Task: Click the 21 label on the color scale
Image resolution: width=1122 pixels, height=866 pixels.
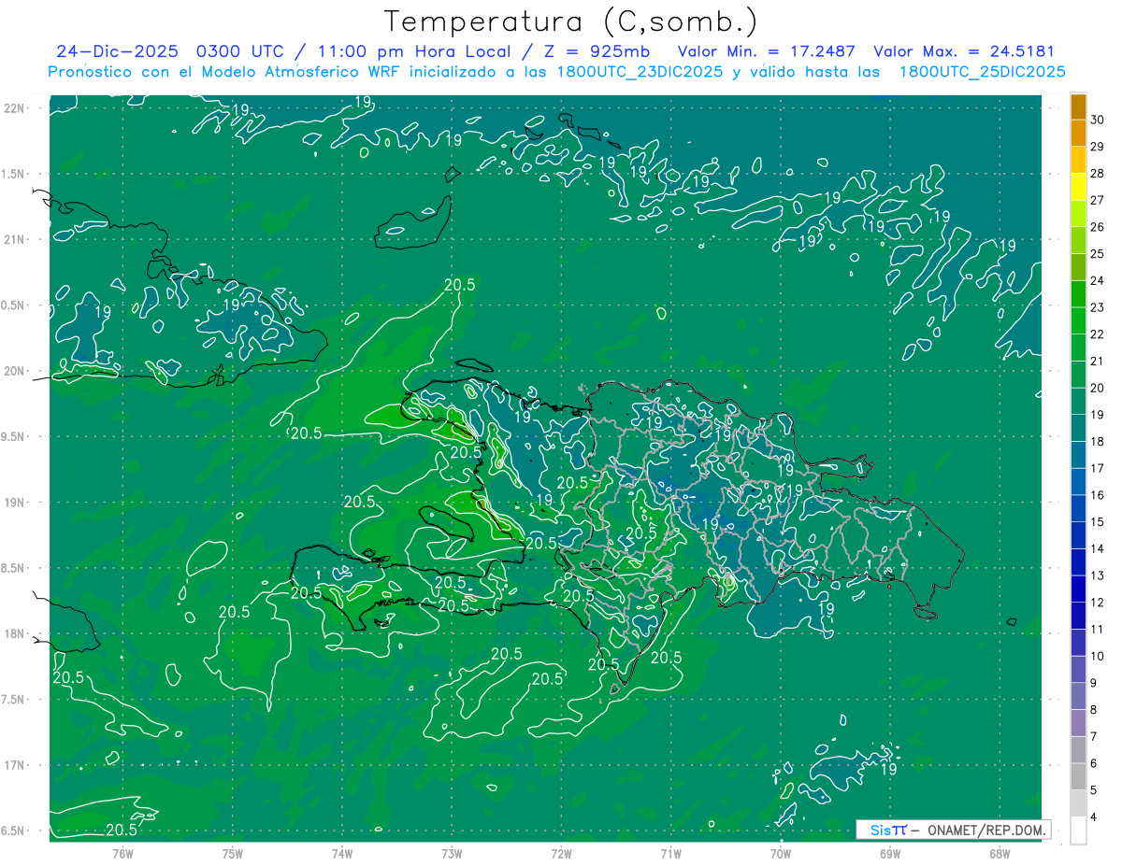Action: [1098, 361]
